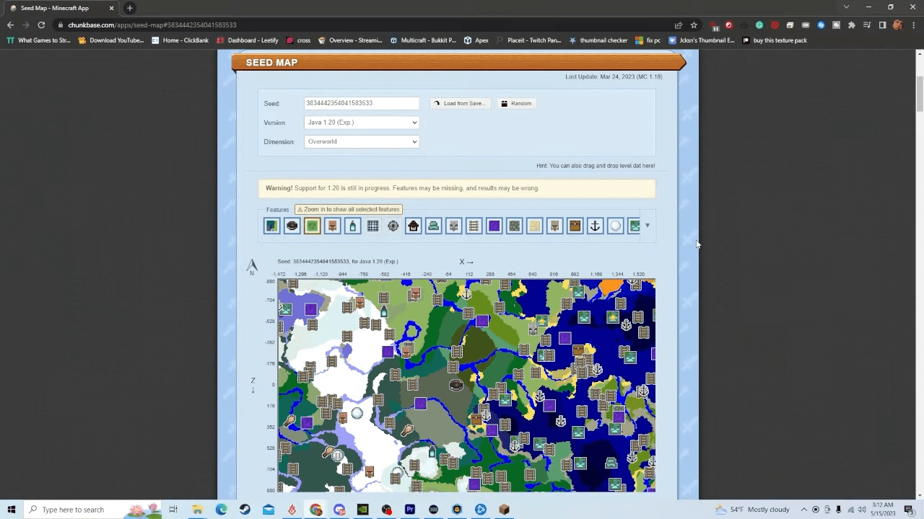
Task: Open Task View from the taskbar
Action: tap(173, 510)
